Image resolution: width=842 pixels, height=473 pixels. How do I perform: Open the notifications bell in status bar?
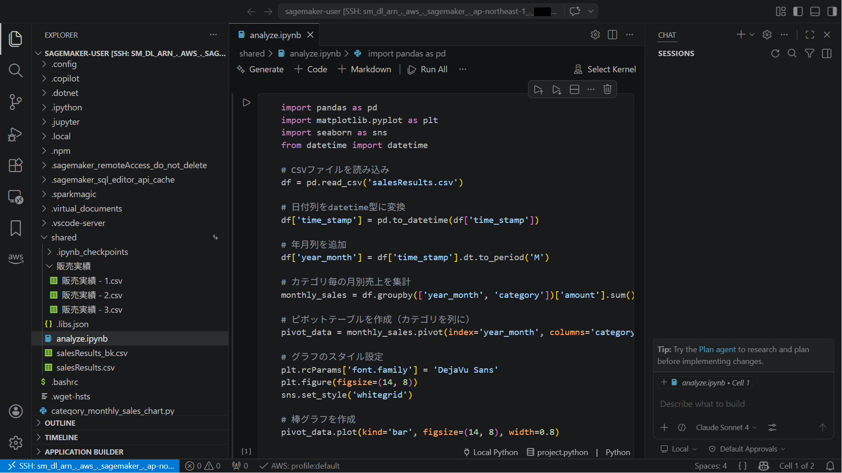pyautogui.click(x=830, y=466)
